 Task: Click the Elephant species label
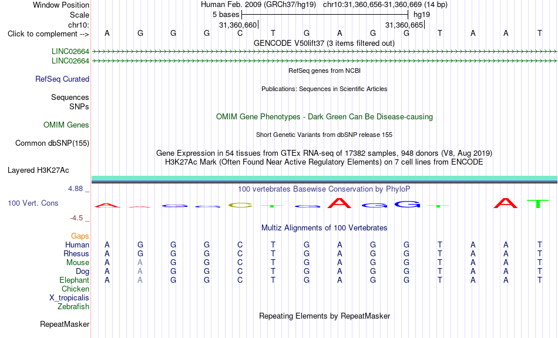pos(74,280)
